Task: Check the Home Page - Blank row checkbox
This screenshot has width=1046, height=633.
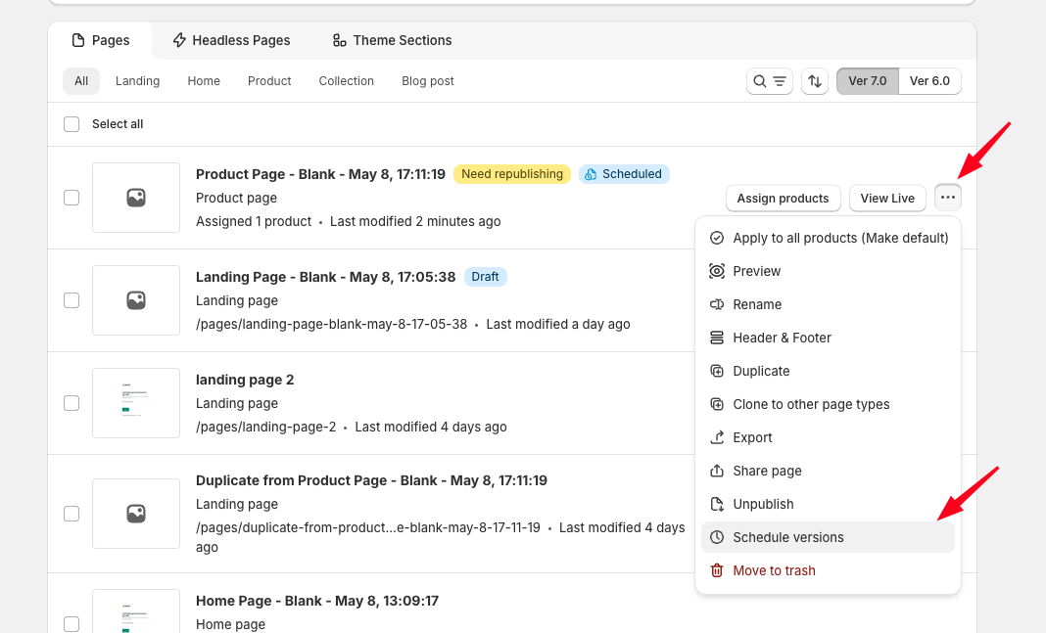Action: (71, 624)
